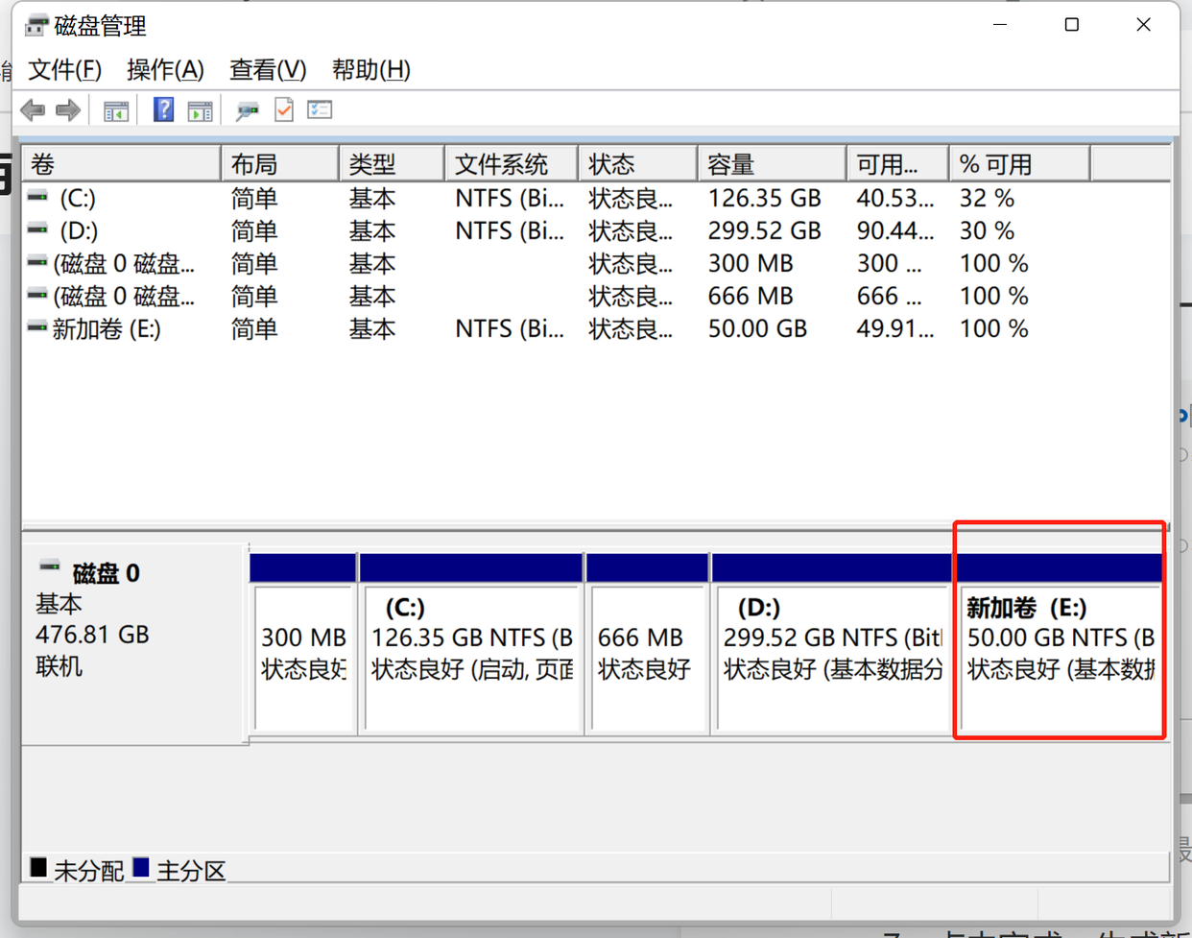This screenshot has width=1192, height=938.
Task: Click the Disk Management title bar icon
Action: (x=36, y=26)
